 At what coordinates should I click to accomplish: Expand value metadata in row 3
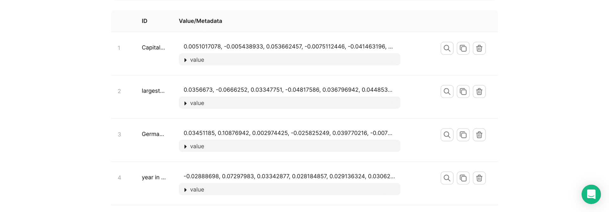[194, 146]
